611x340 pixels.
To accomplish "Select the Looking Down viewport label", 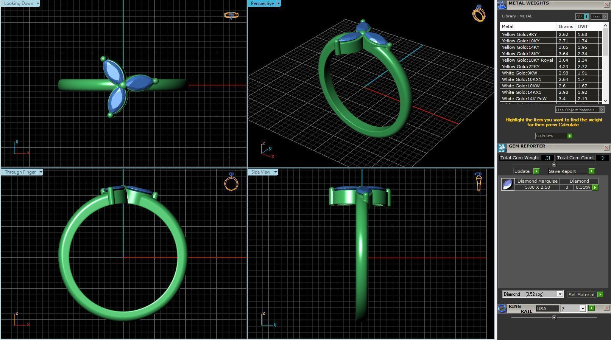I will 19,3.
